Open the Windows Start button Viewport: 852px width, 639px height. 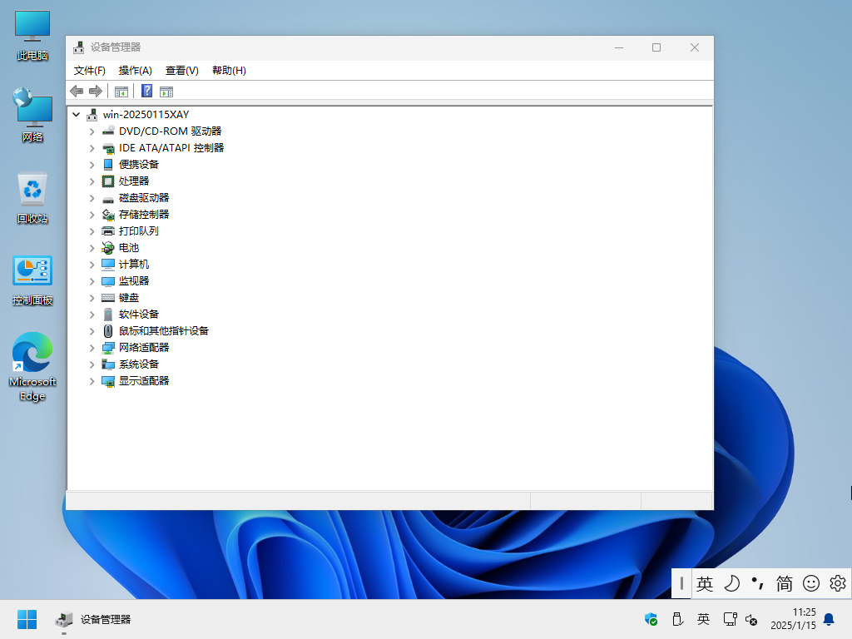click(27, 619)
